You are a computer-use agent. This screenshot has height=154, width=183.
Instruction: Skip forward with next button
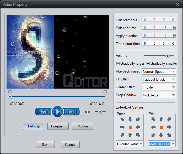[71, 112]
